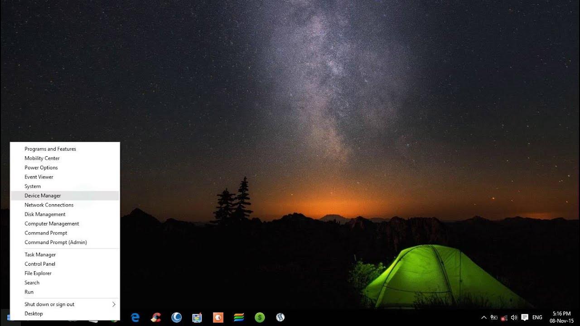Launch CCleaner from the taskbar
Image resolution: width=580 pixels, height=326 pixels.
156,317
